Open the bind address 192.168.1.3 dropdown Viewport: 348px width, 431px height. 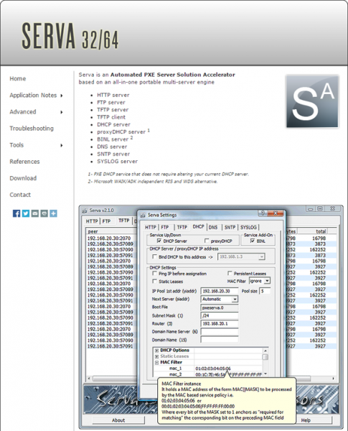pos(262,256)
